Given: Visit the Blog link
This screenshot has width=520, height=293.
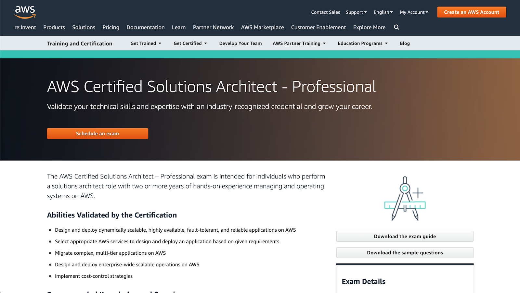Looking at the screenshot, I should pyautogui.click(x=405, y=43).
